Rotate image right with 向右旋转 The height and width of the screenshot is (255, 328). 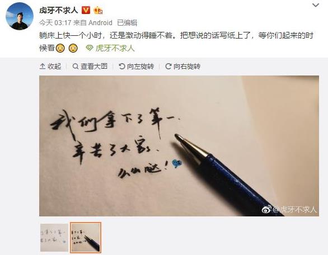tap(182, 67)
